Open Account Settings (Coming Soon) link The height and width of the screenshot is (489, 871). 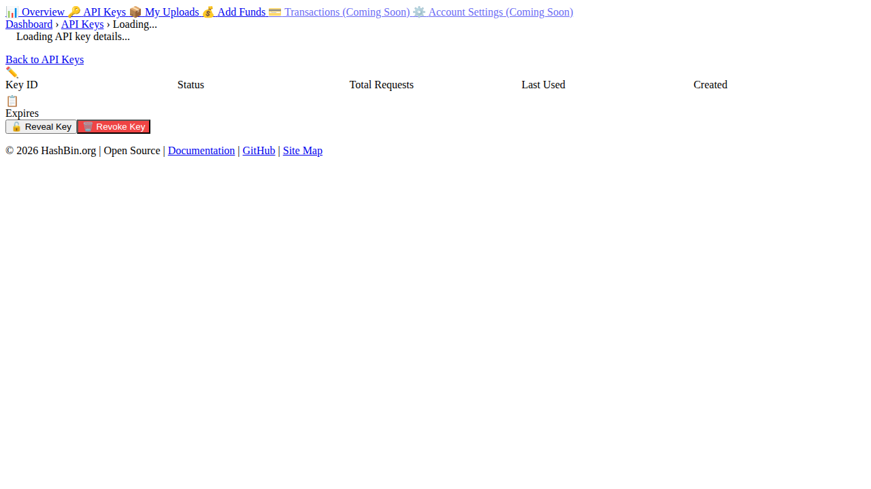[x=493, y=12]
